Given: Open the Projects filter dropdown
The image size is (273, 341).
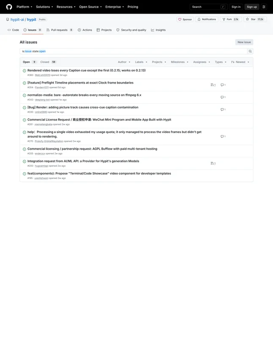Looking at the screenshot, I should (x=159, y=62).
